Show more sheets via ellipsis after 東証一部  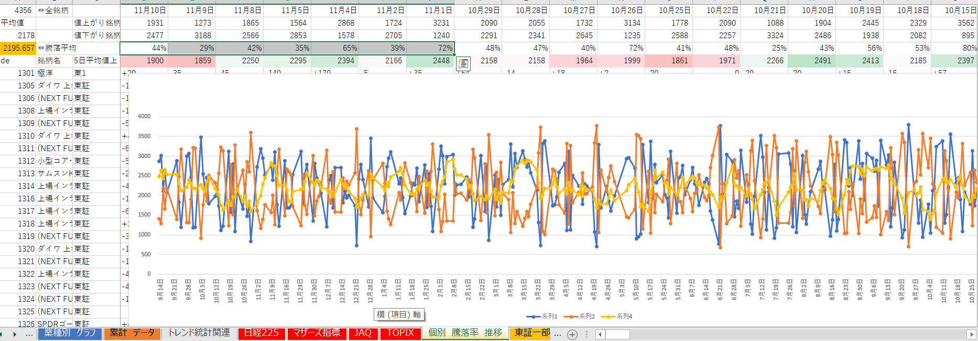558,334
